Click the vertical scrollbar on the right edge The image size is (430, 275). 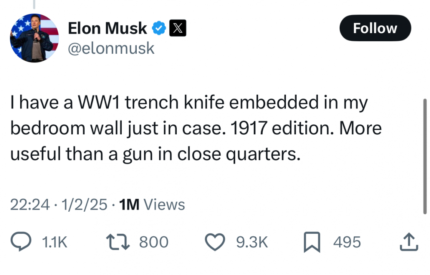(425, 156)
